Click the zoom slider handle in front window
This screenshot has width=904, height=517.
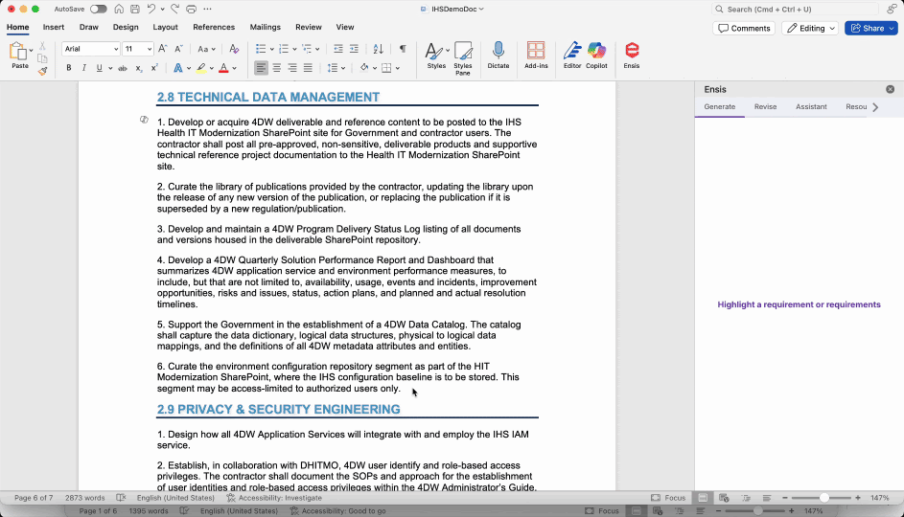823,498
